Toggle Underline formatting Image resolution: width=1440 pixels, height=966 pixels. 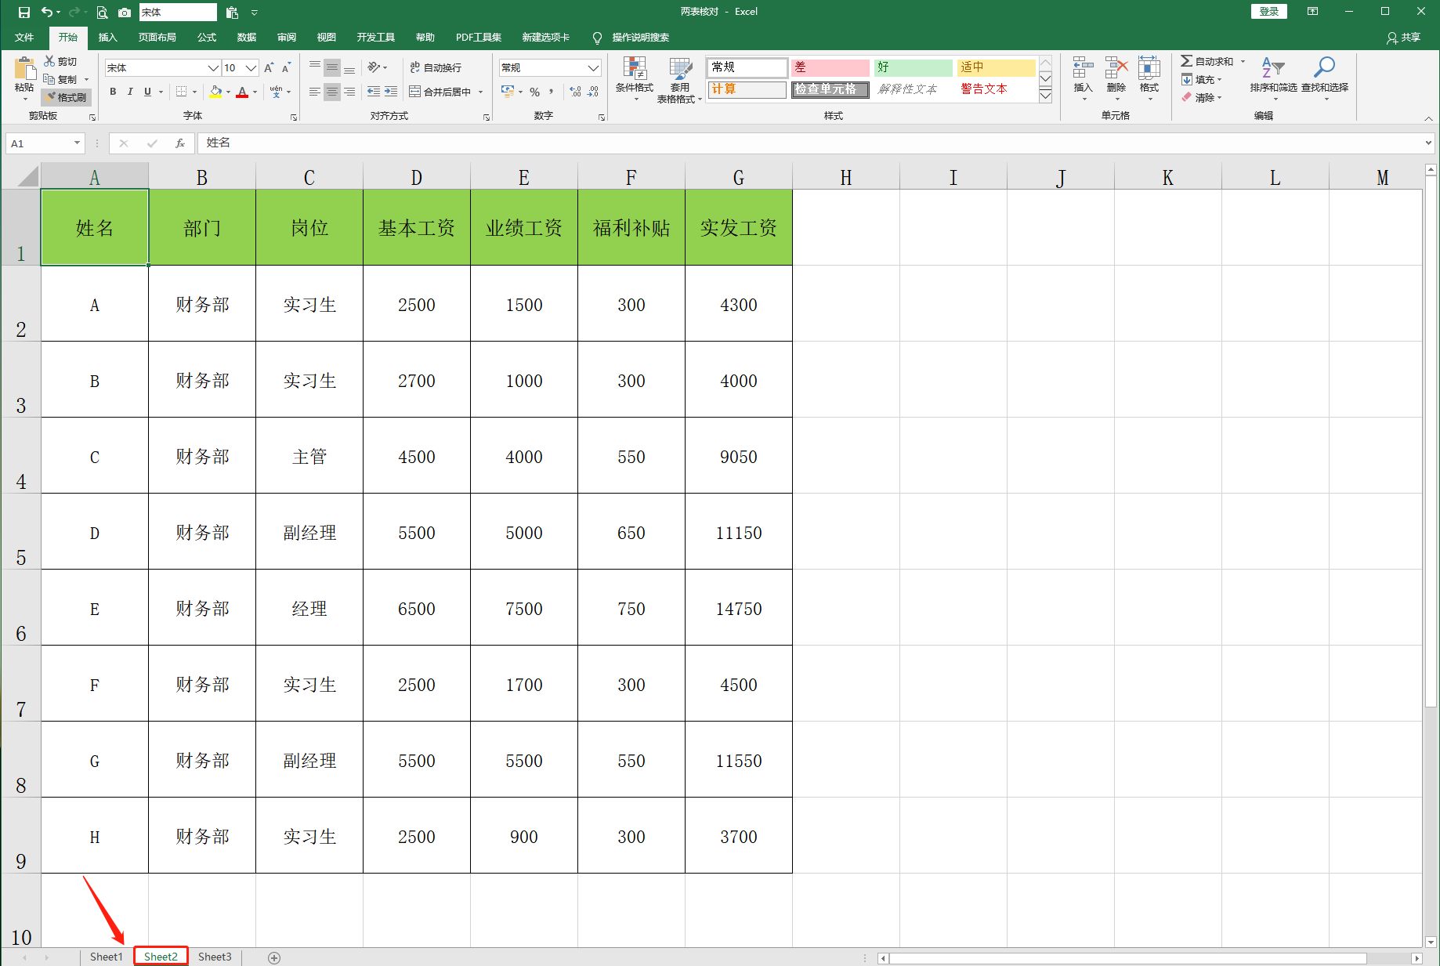point(147,92)
